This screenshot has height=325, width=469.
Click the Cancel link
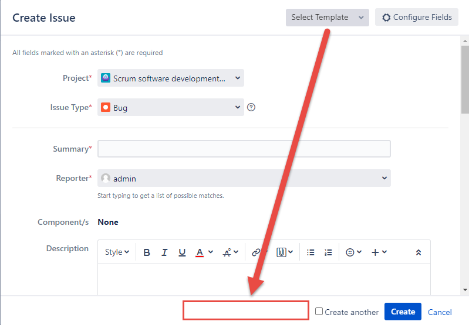click(x=440, y=312)
